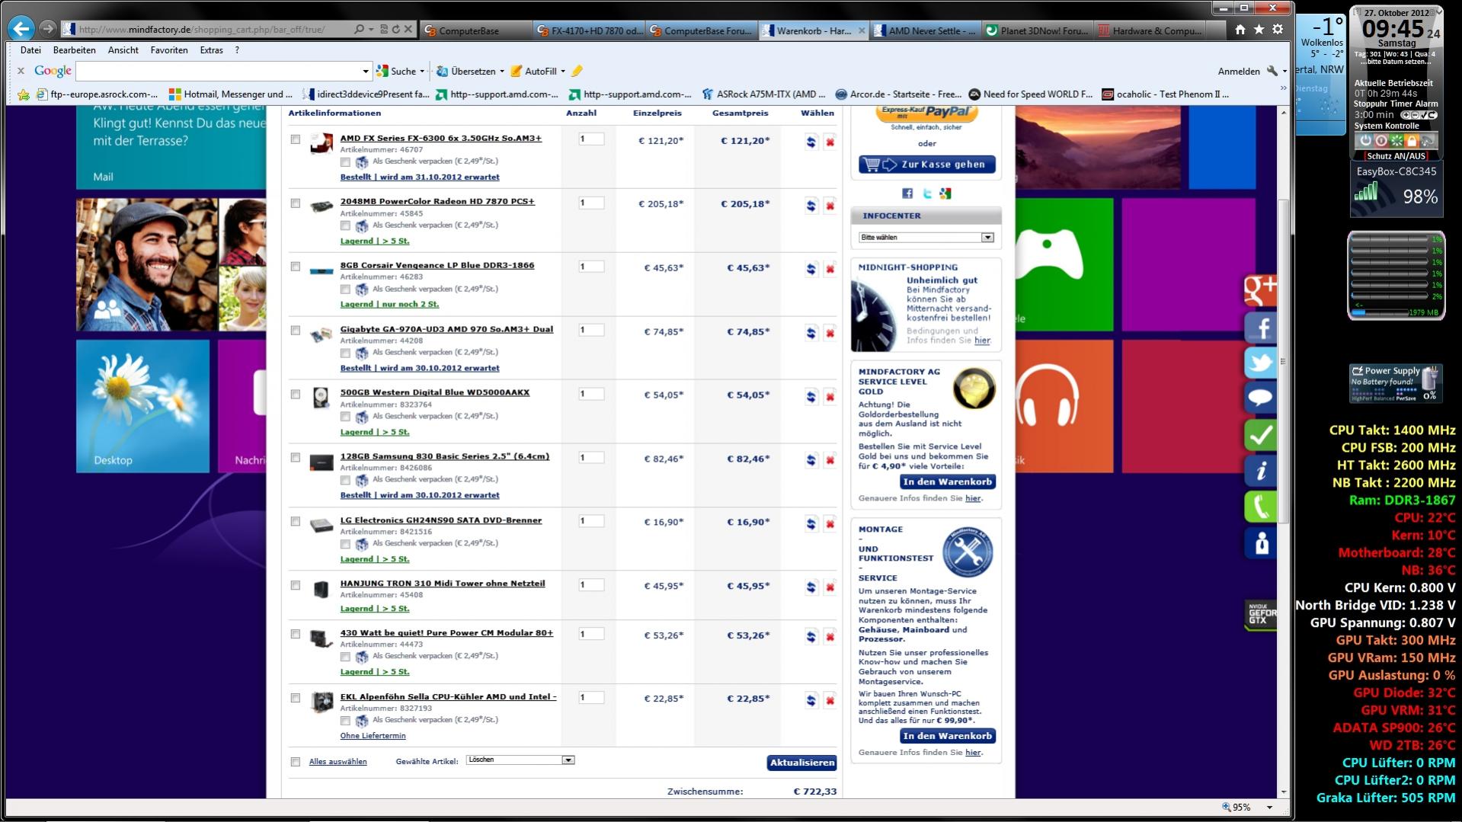The image size is (1462, 822).
Task: Open the Extras menu
Action: click(212, 50)
